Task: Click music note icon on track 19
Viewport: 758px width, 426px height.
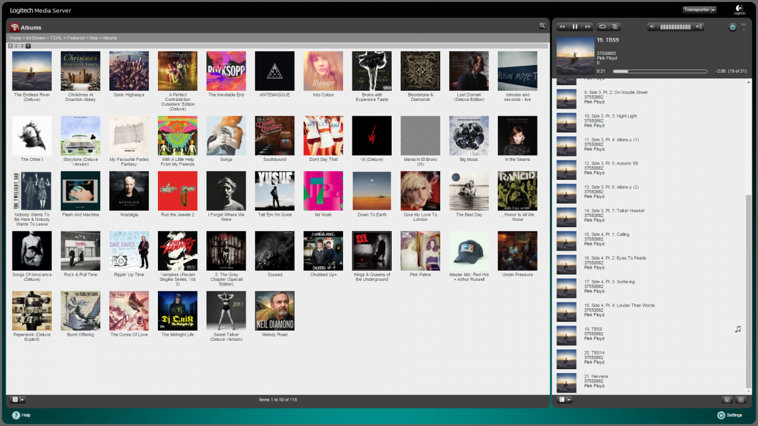Action: point(737,329)
